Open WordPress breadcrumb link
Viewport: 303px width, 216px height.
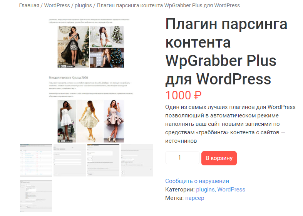57,6
